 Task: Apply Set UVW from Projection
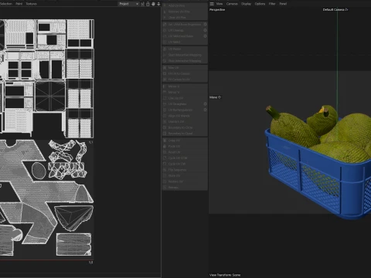(182, 24)
